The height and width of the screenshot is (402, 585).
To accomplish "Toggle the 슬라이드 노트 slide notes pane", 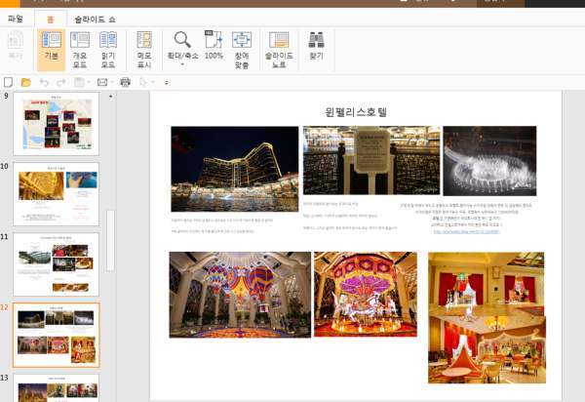I will (x=279, y=50).
